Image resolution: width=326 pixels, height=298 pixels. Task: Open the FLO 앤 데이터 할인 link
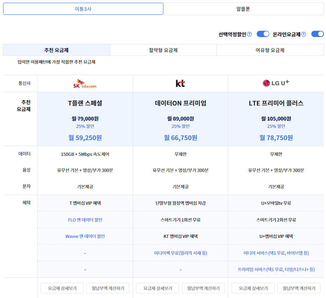85,220
